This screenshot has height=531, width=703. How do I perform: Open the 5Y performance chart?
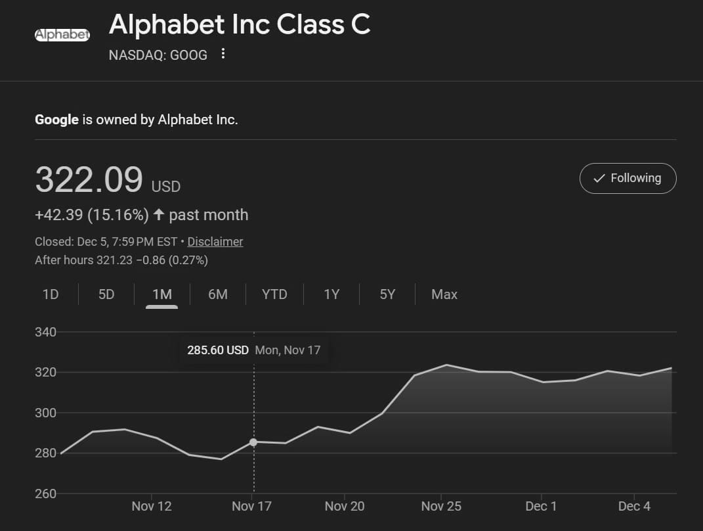[x=387, y=294]
